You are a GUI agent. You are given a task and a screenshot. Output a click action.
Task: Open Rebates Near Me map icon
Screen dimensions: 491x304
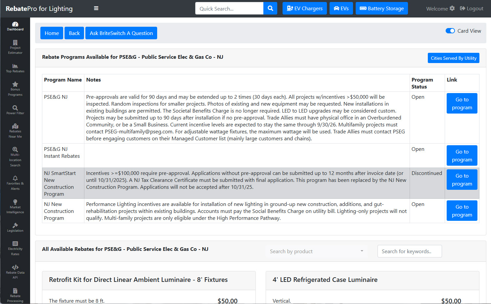15,126
